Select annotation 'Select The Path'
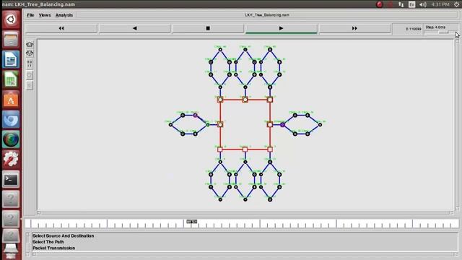462x260 pixels. 48,242
